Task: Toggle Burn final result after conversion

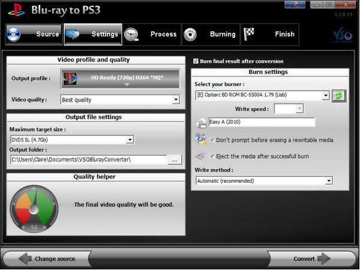Action: point(196,61)
